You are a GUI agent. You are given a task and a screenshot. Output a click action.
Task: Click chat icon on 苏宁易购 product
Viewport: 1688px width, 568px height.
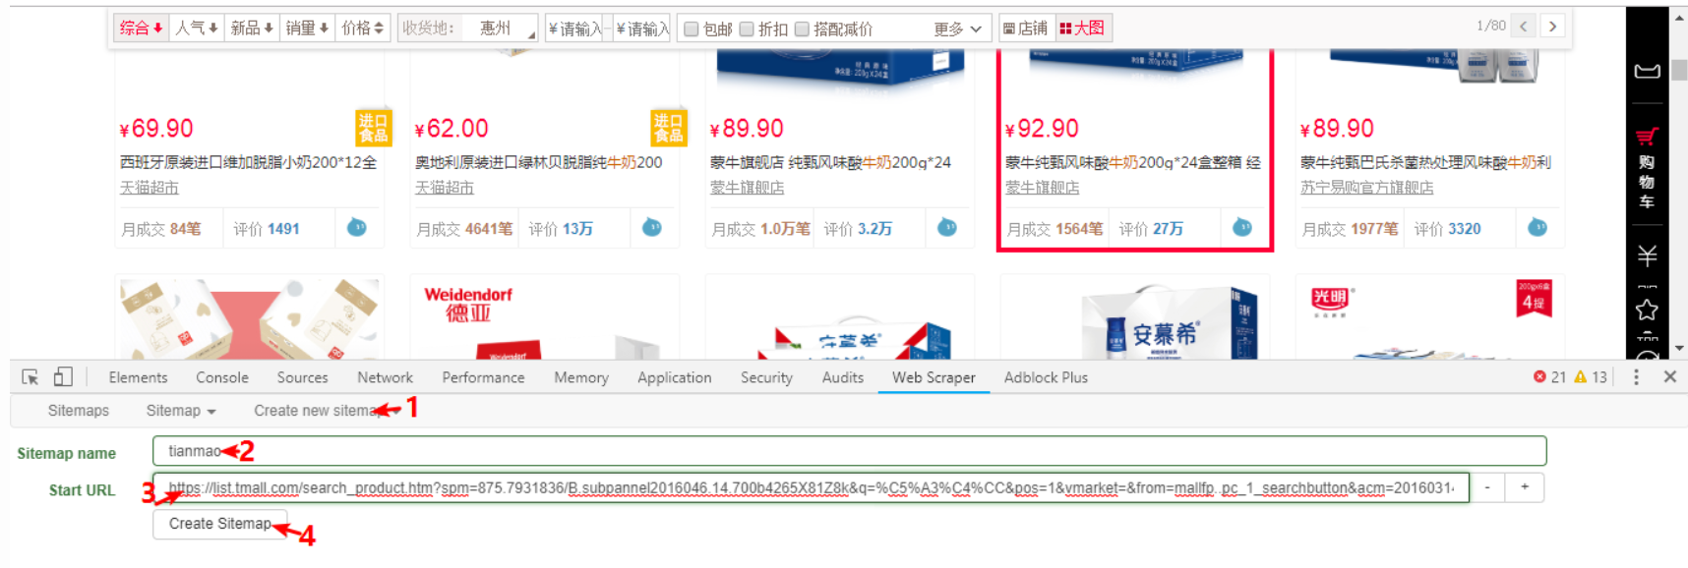1537,228
